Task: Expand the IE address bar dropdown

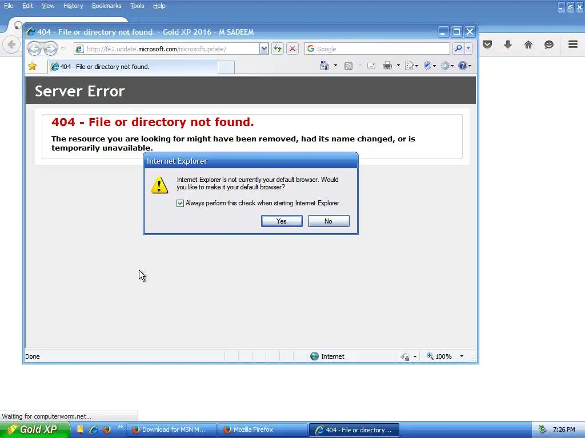Action: pyautogui.click(x=264, y=49)
